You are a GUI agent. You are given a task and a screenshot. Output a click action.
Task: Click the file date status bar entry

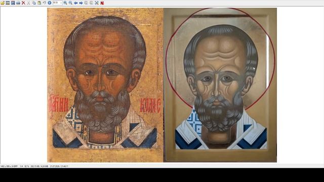click(x=59, y=166)
